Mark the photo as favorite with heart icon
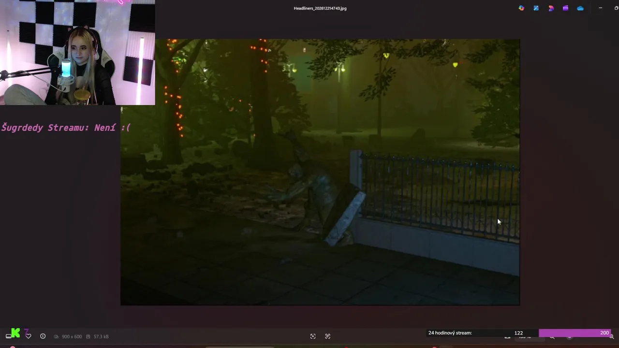Viewport: 619px width, 348px height. coord(28,336)
